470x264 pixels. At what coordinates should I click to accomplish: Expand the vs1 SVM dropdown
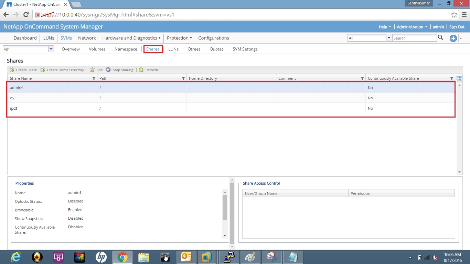tap(51, 49)
